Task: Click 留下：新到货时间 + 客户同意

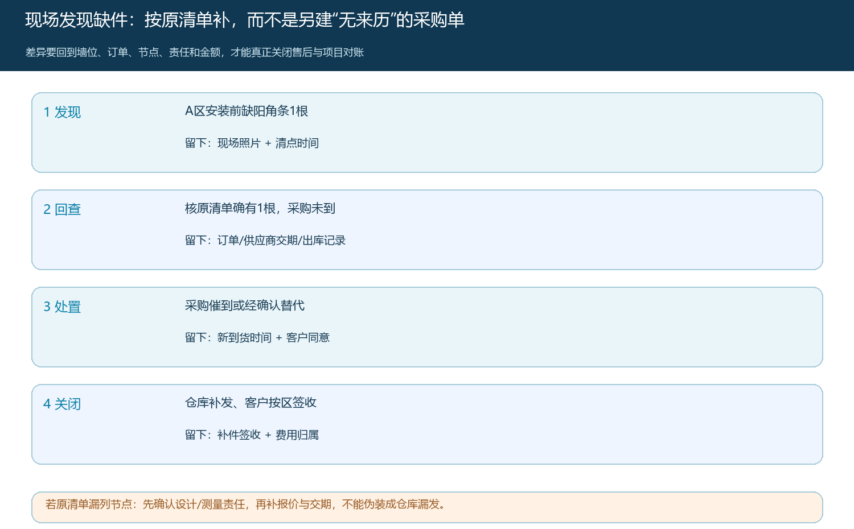Action: 257,337
